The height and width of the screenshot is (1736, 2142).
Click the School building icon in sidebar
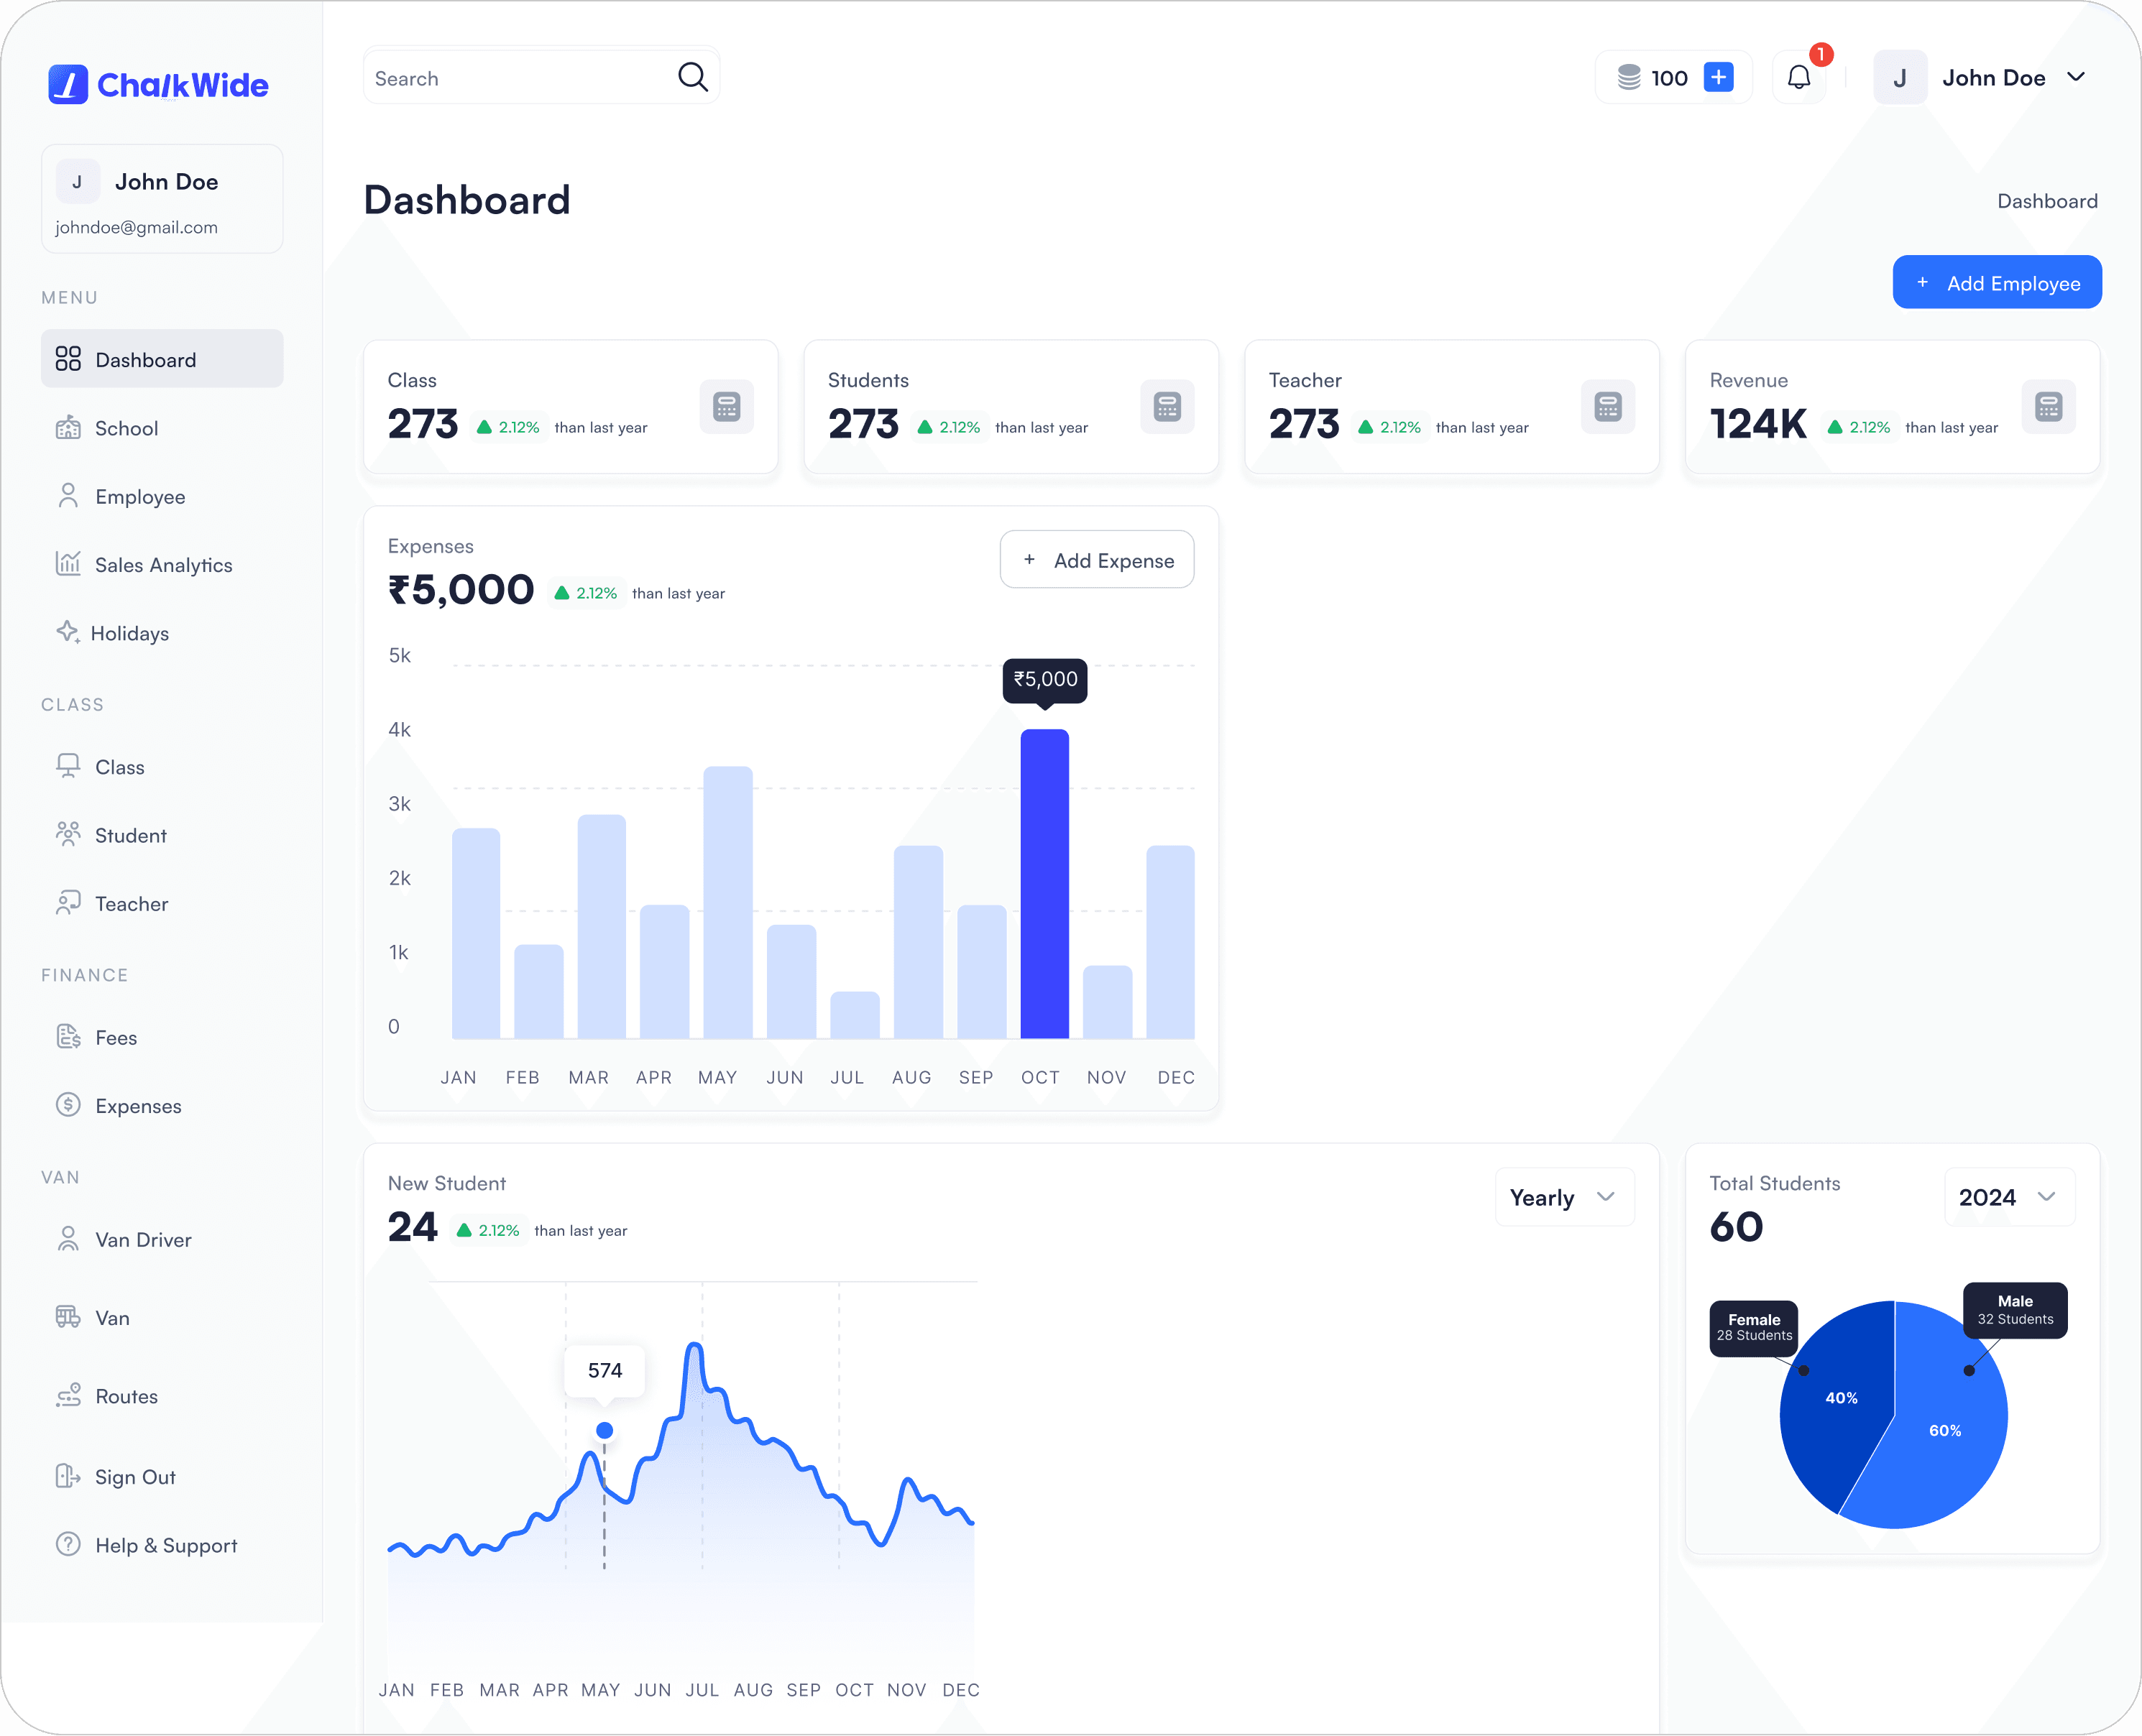tap(68, 428)
